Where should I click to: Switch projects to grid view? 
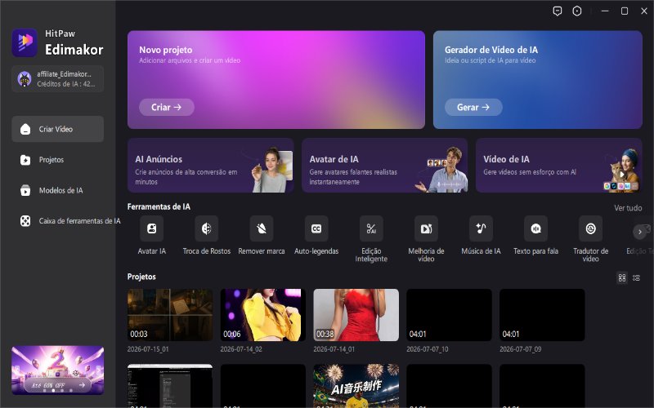coord(622,277)
